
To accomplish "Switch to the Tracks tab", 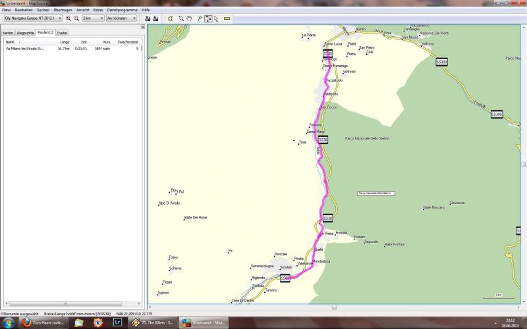I will tap(62, 32).
